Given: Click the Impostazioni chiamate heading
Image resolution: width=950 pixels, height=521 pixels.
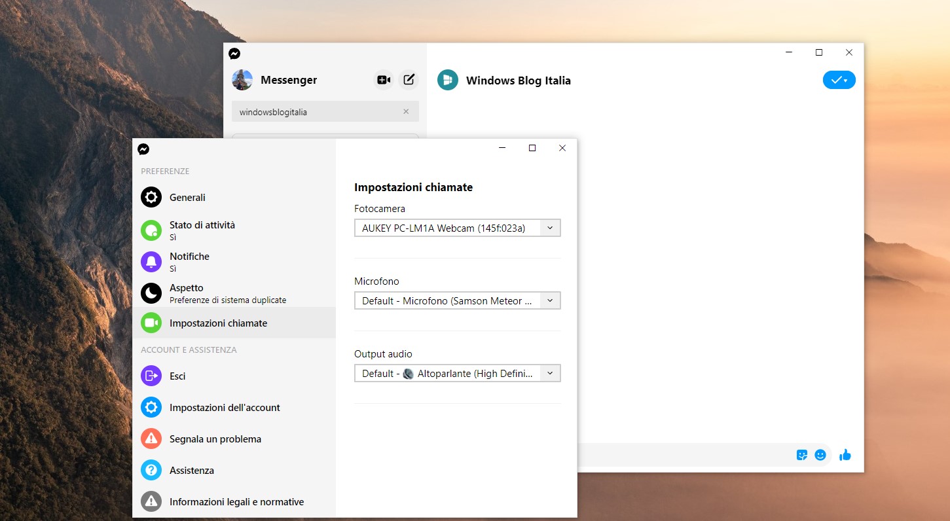Looking at the screenshot, I should point(413,187).
